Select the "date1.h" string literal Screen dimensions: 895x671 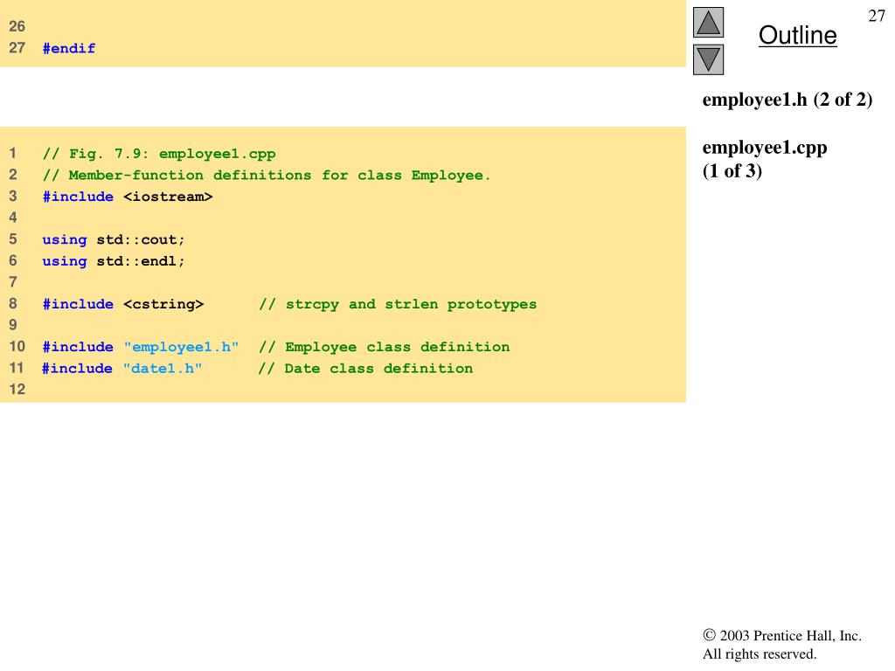(x=163, y=369)
